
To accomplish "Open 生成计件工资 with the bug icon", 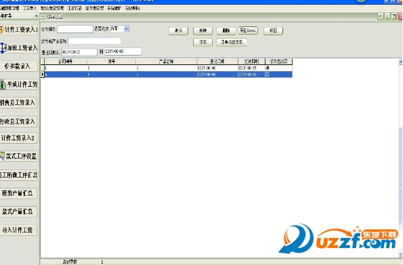I will 19,85.
